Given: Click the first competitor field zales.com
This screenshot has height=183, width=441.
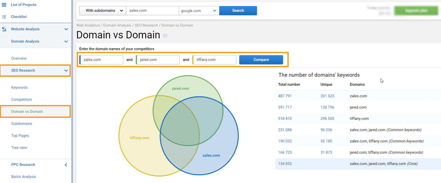Looking at the screenshot, I should 101,60.
